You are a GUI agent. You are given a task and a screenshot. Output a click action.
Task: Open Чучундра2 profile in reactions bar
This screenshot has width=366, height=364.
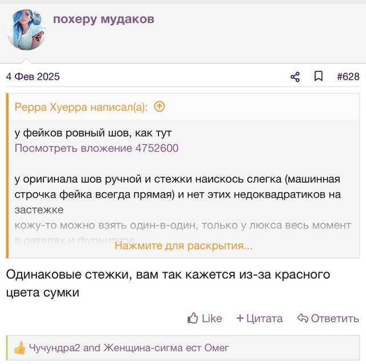[54, 348]
